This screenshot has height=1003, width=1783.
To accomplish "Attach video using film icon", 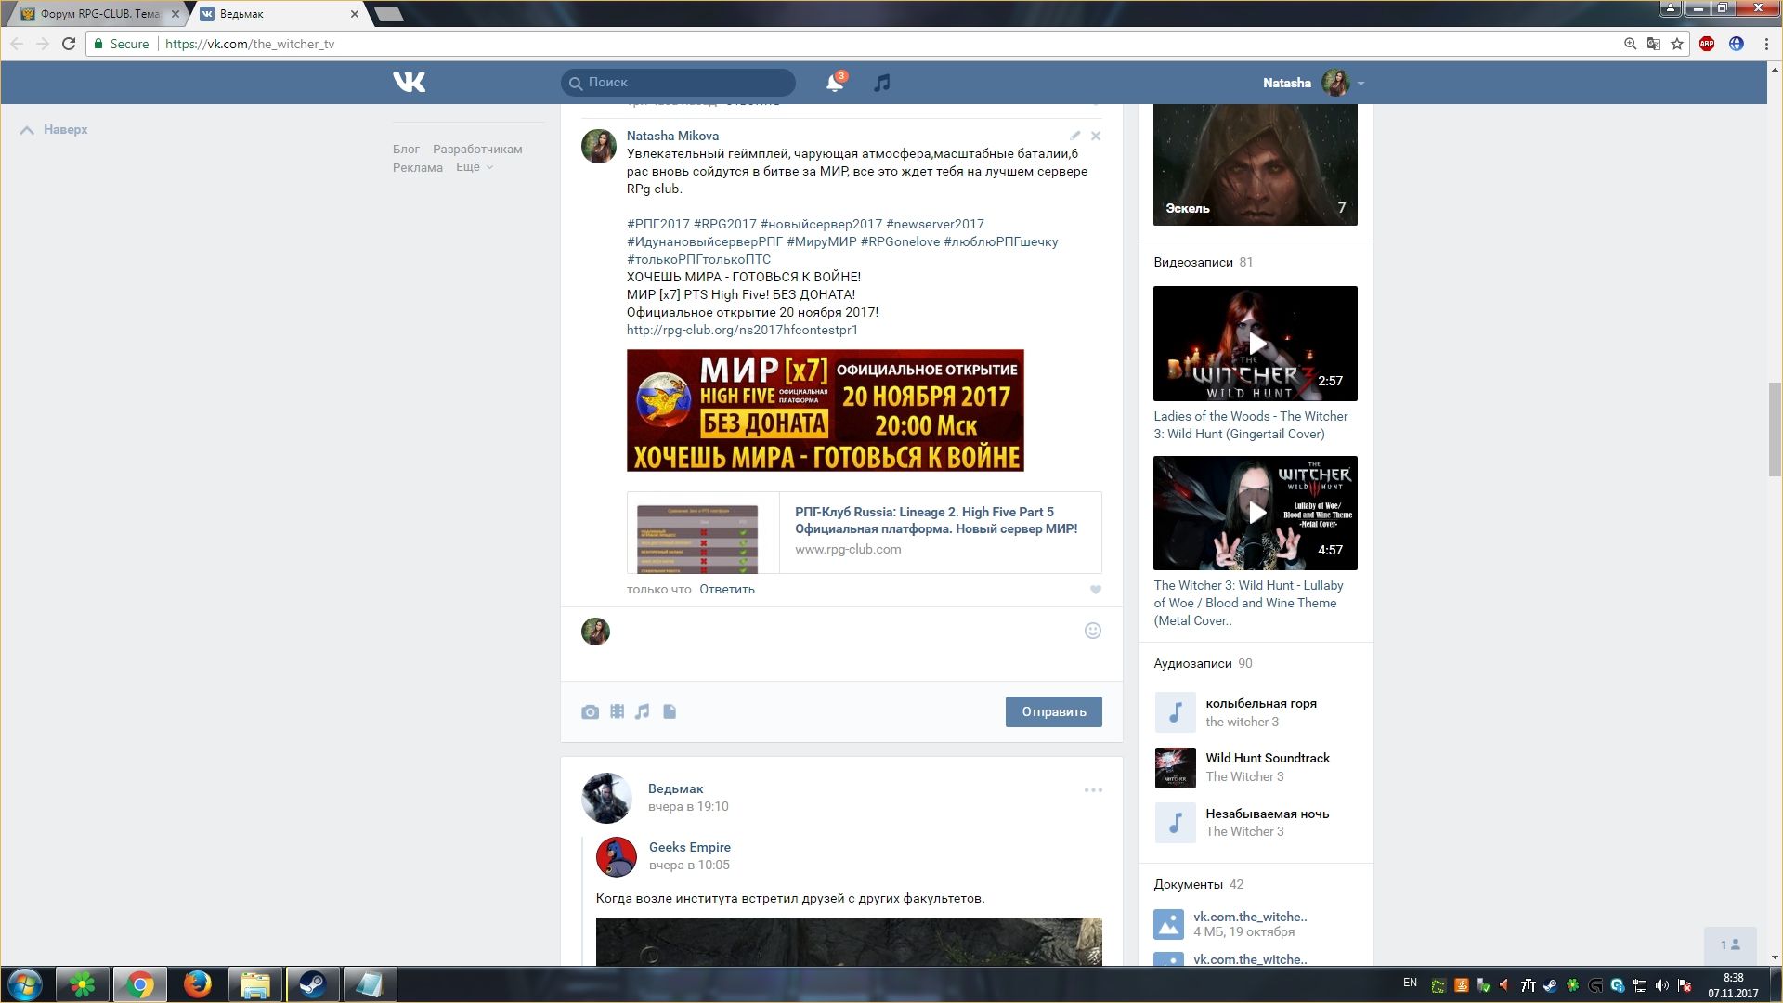I will [617, 711].
